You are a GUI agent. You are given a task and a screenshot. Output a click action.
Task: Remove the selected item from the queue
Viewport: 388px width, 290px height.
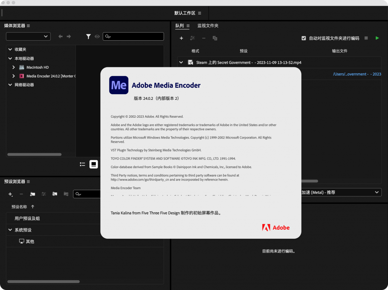(x=203, y=38)
